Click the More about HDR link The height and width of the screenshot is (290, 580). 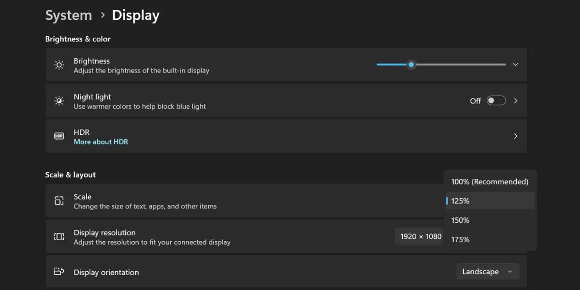[101, 141]
